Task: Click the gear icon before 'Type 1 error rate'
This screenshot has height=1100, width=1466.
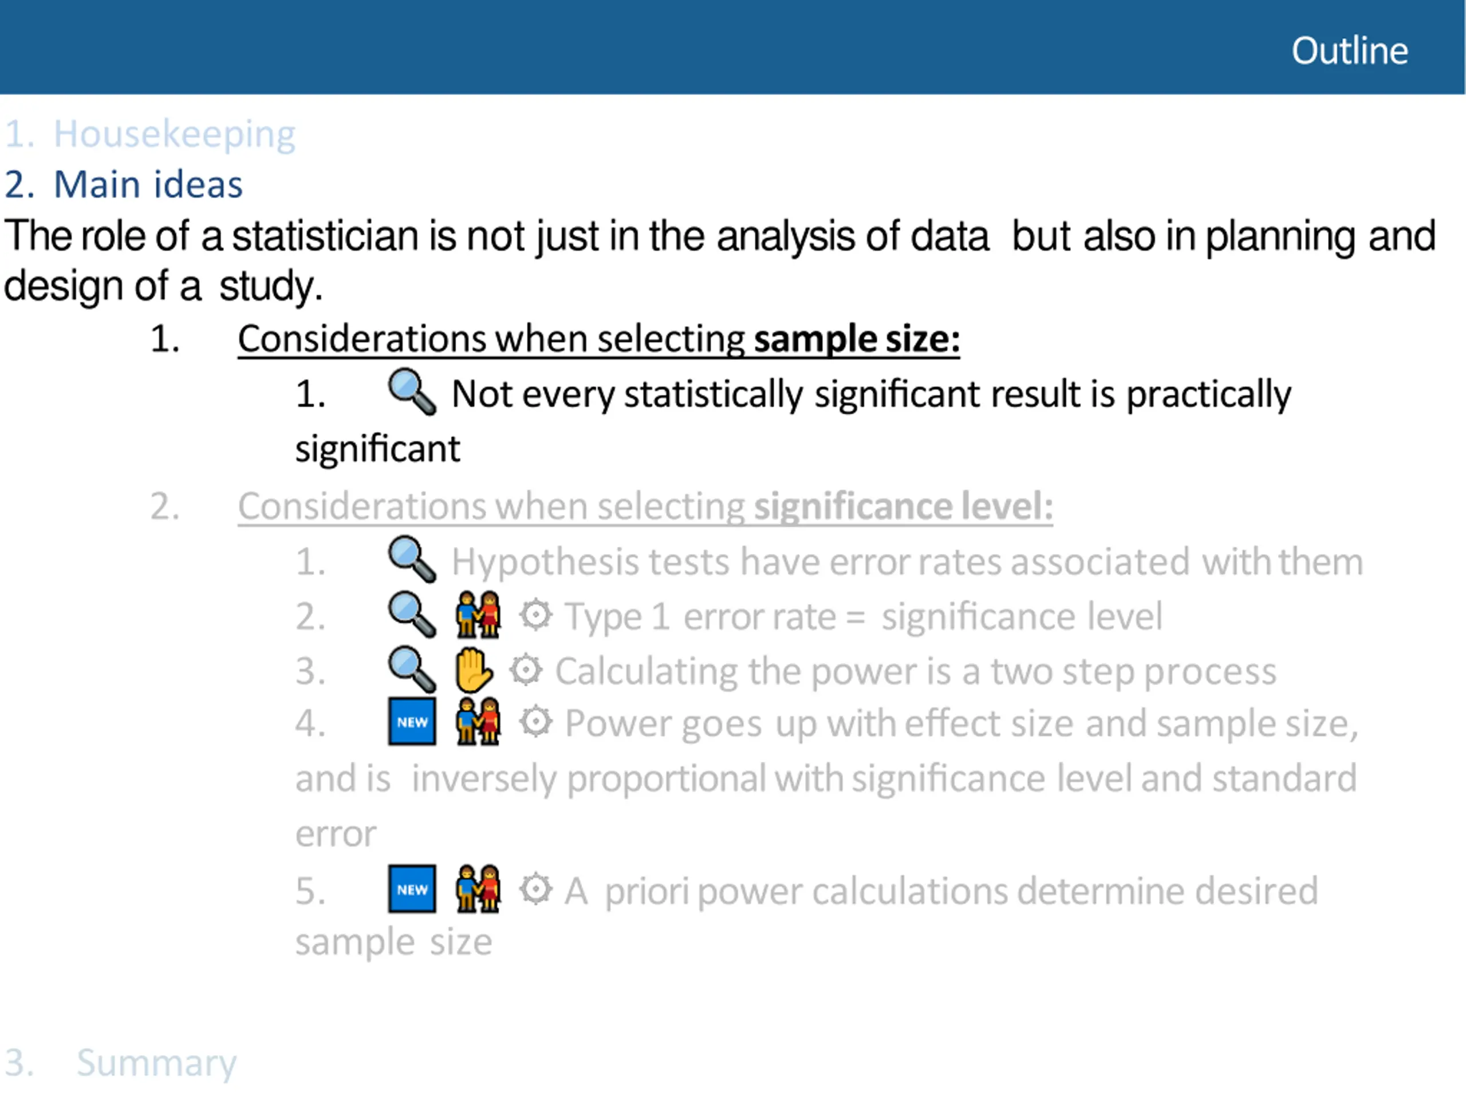Action: [x=535, y=615]
